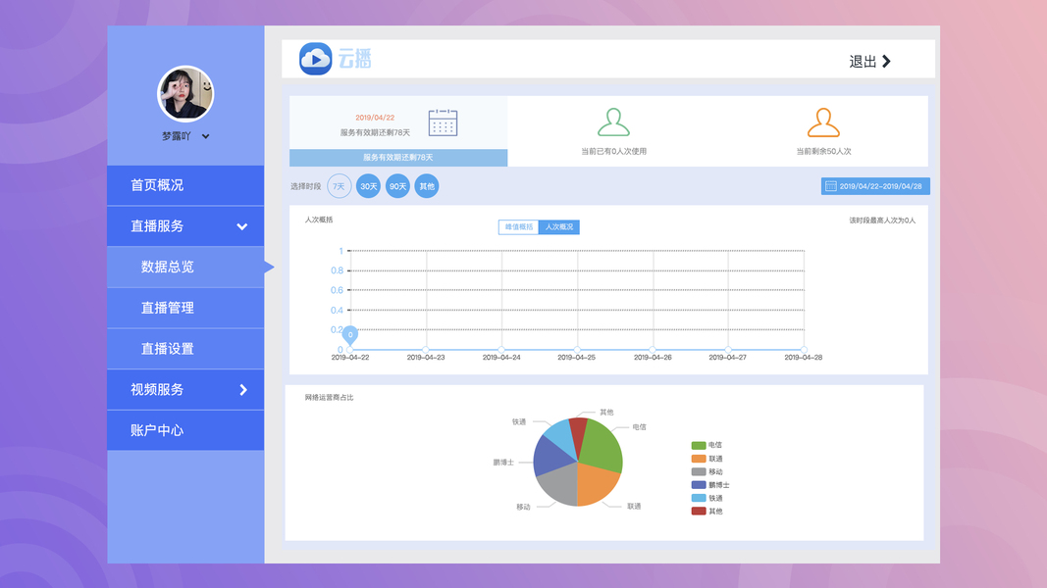Click the green user icon for current usage
Image resolution: width=1047 pixels, height=588 pixels.
[x=613, y=122]
